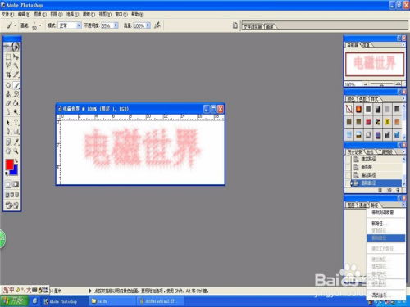Select the Blur tool

tap(8, 112)
